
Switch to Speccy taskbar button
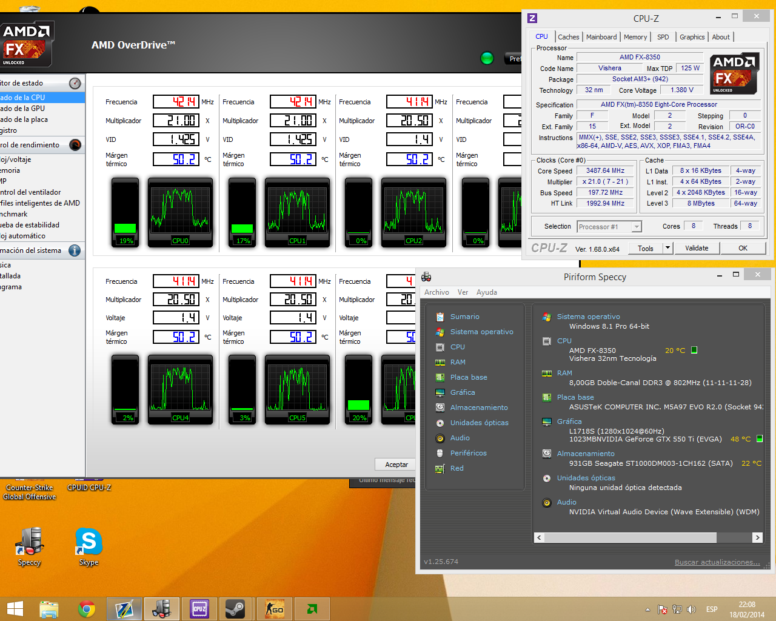point(162,609)
